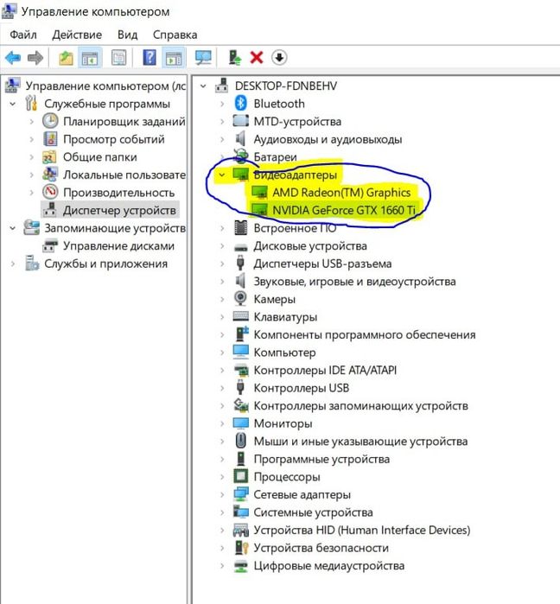This screenshot has height=604, width=560.
Task: Click the Back arrow toolbar icon
Action: point(13,58)
